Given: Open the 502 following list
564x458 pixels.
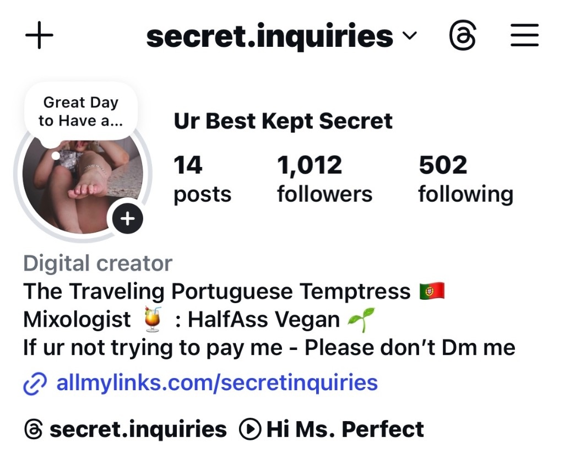Looking at the screenshot, I should [x=466, y=179].
